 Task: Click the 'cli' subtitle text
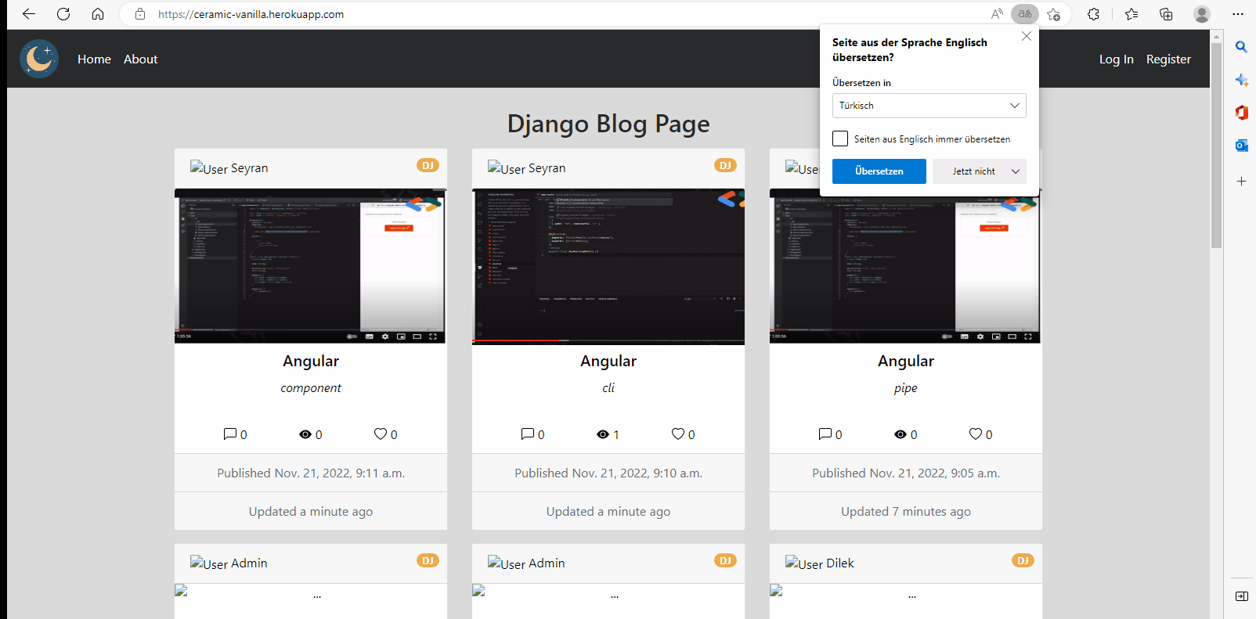608,388
